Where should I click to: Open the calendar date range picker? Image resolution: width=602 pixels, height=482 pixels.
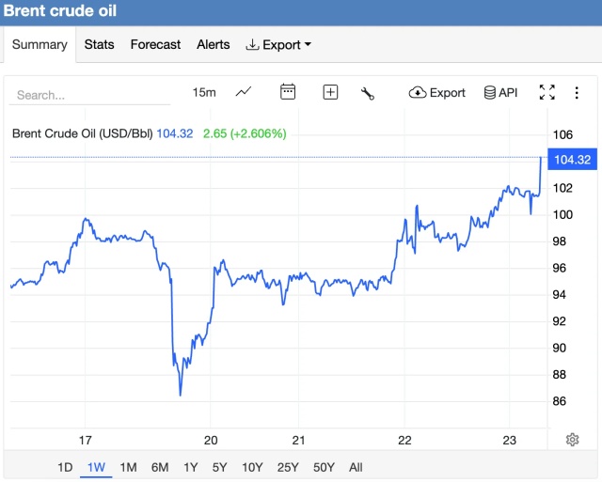pyautogui.click(x=288, y=92)
